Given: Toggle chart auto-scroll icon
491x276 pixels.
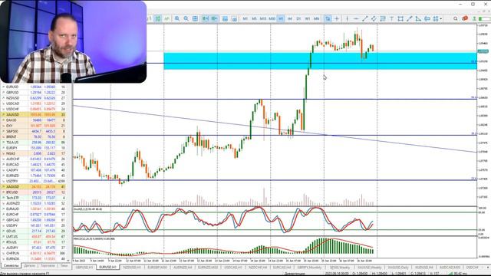Looking at the screenshot, I should [x=205, y=18].
